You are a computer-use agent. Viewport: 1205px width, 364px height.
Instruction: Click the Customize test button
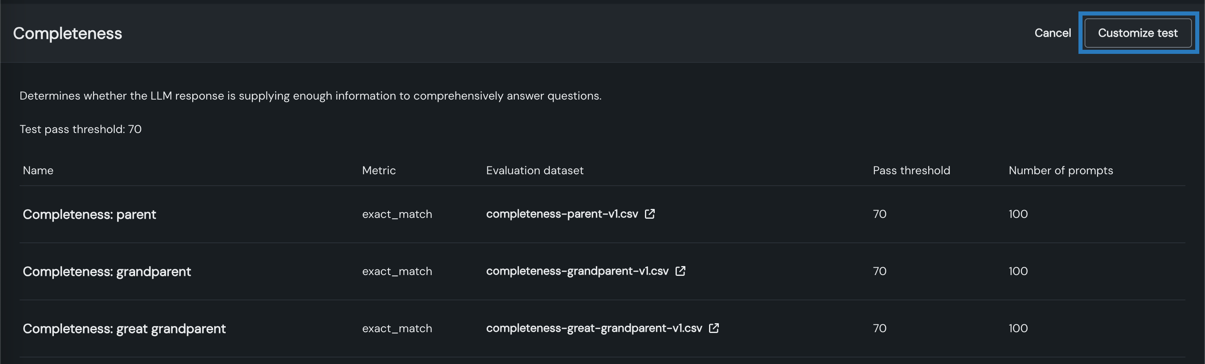tap(1138, 33)
